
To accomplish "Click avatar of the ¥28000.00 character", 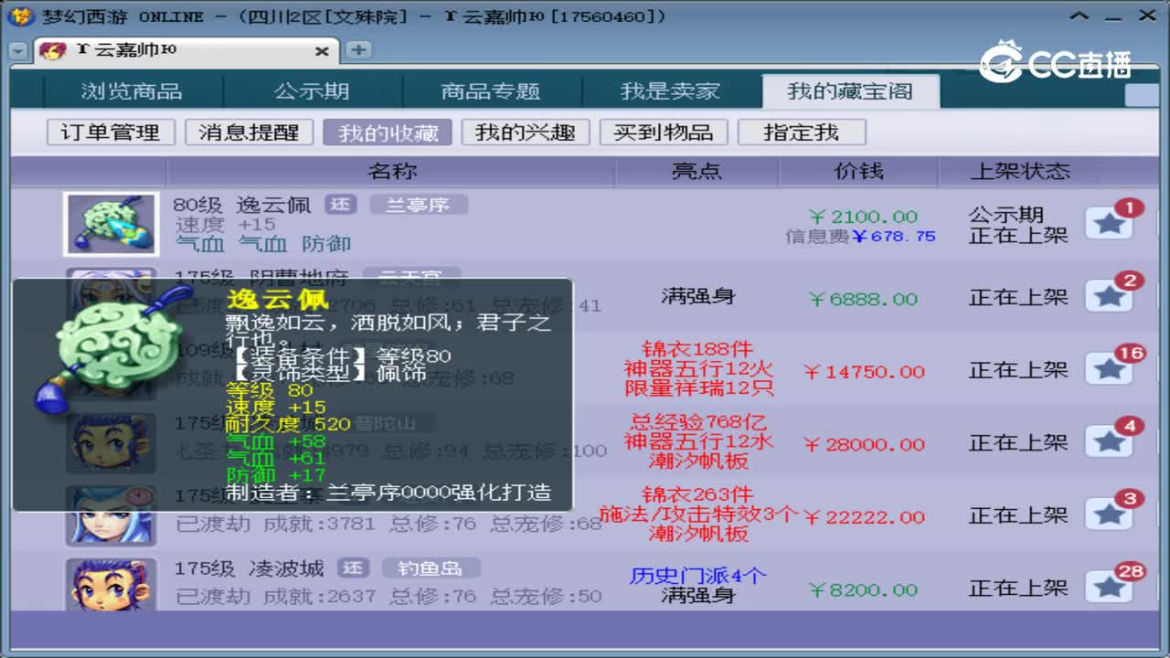I will coord(111,444).
